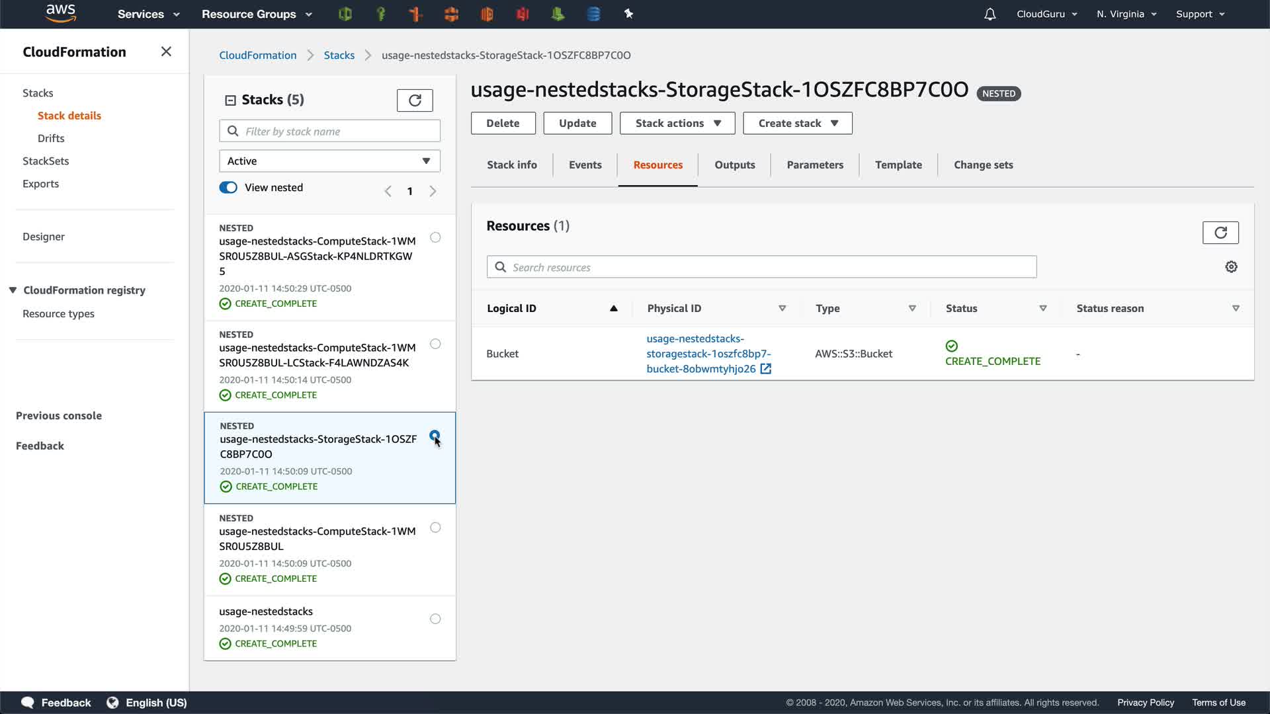Open the Stacks breadcrumb link
This screenshot has height=714, width=1270.
tap(339, 56)
